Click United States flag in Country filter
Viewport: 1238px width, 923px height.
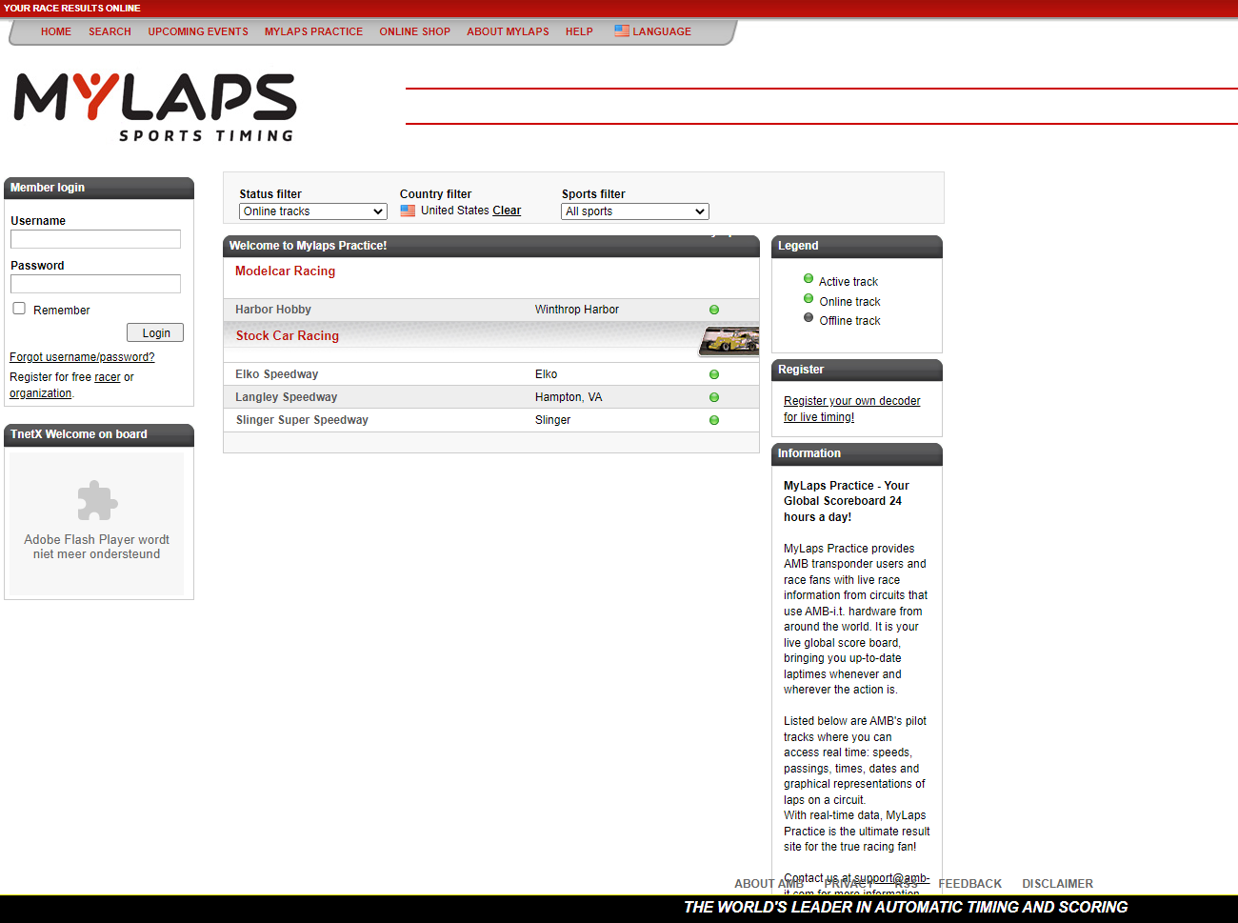point(408,211)
